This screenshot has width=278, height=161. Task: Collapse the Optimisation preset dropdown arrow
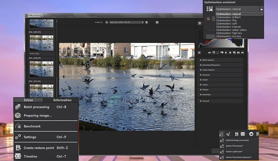click(261, 9)
